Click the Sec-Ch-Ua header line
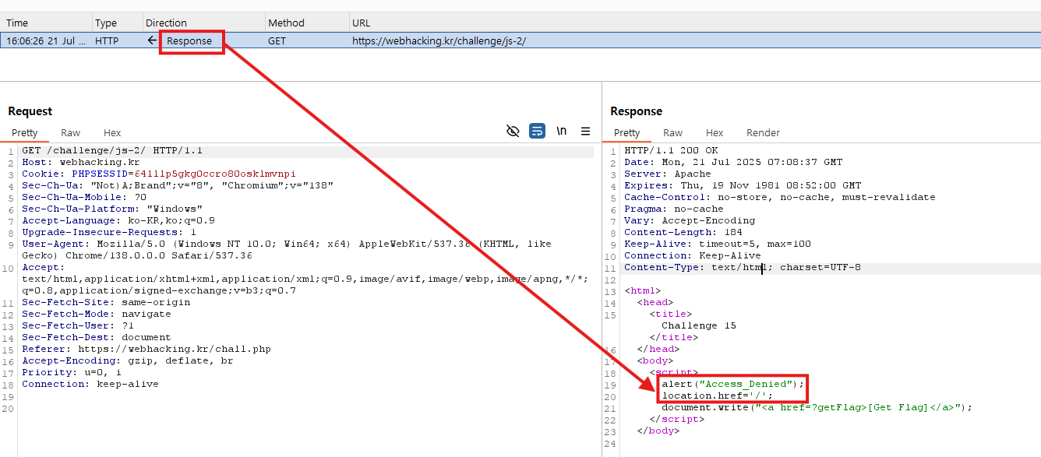The image size is (1041, 457). pyautogui.click(x=178, y=186)
